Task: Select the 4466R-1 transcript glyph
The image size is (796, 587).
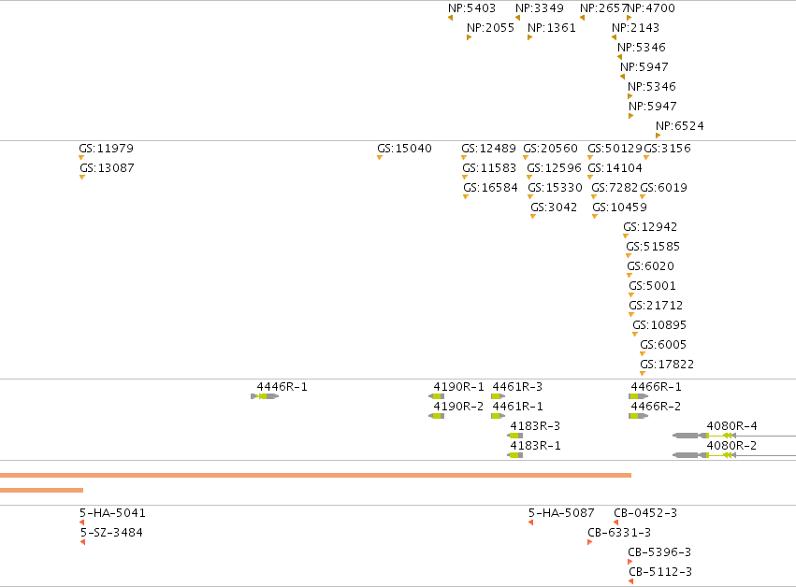Action: click(638, 396)
